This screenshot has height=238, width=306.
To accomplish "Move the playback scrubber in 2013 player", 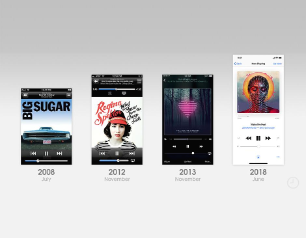I will pyautogui.click(x=188, y=139).
